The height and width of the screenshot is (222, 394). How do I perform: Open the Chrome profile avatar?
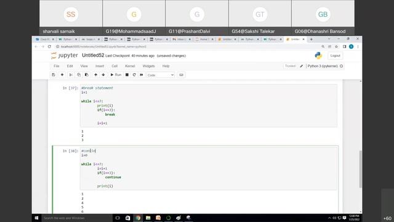[x=352, y=47]
